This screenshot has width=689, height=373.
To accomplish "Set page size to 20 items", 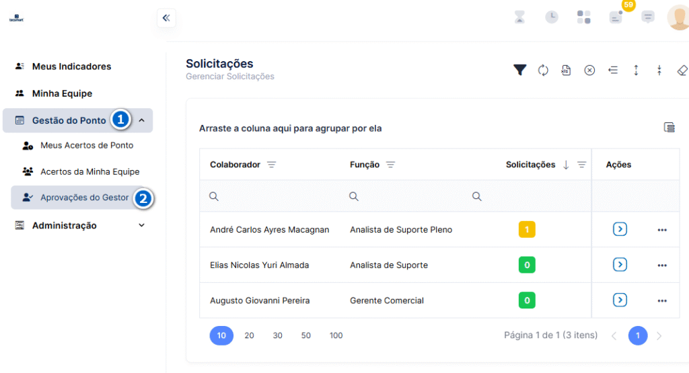I will (x=249, y=335).
